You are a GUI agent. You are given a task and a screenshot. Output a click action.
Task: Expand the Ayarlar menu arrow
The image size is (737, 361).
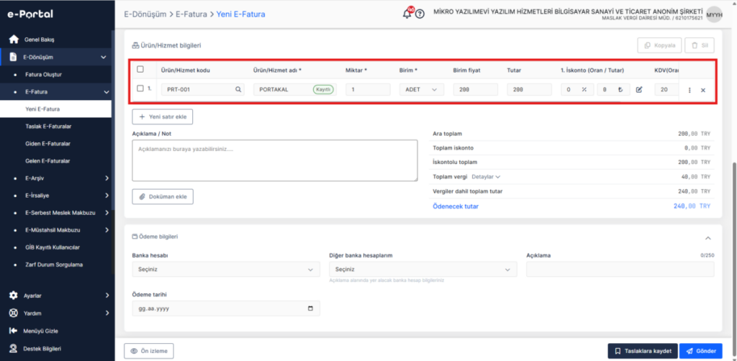107,296
